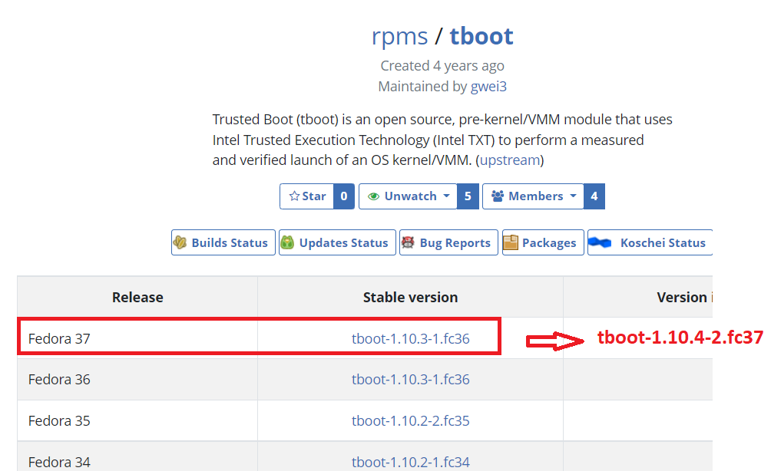Open the rpms namespace link

tap(399, 36)
